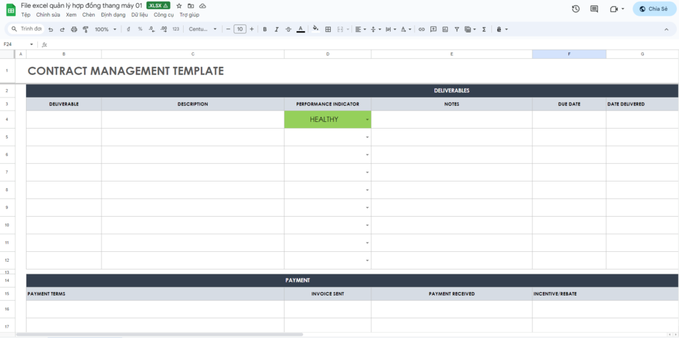Open row 8 performance indicator dropdown
The height and width of the screenshot is (338, 679).
pyautogui.click(x=367, y=190)
